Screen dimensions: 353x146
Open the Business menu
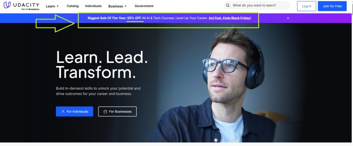tap(117, 6)
